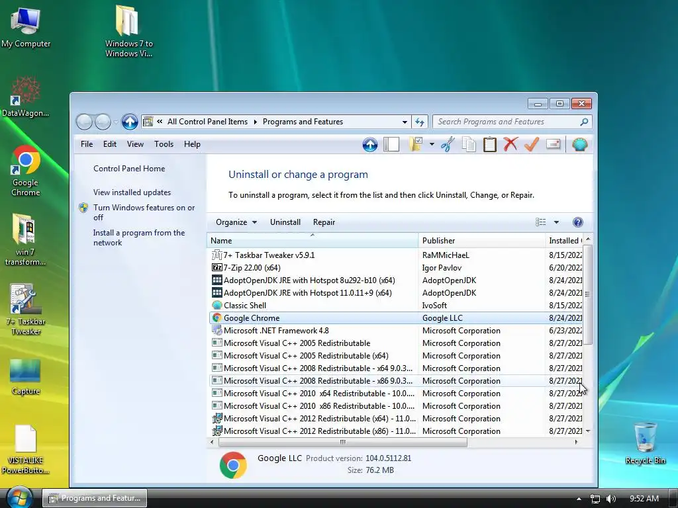Click vertical scrollbar down arrow
Screen dimensions: 678x508
coord(588,431)
